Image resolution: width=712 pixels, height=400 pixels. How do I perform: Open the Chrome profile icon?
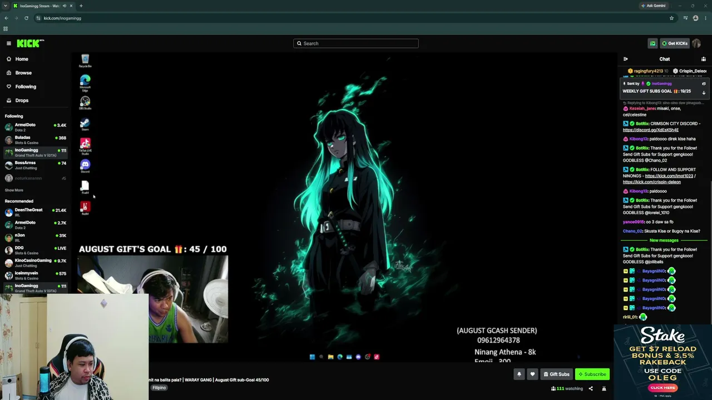coord(695,18)
